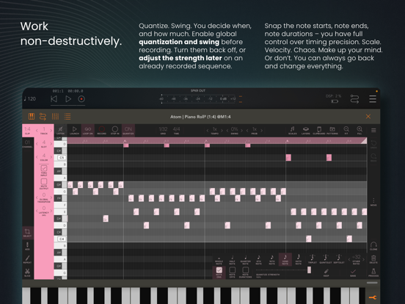The height and width of the screenshot is (304, 405).
Task: Open the Patterns folder icon
Action: (x=332, y=131)
